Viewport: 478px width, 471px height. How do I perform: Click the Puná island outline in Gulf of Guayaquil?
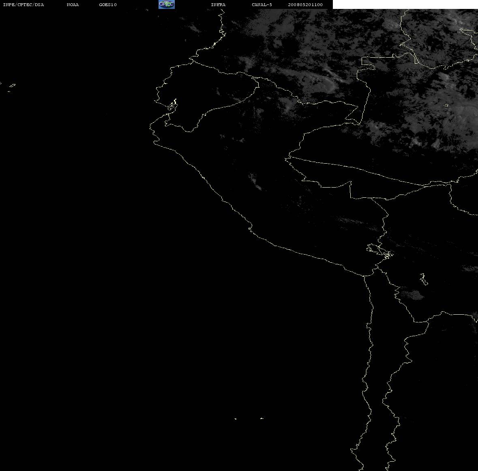pos(172,105)
